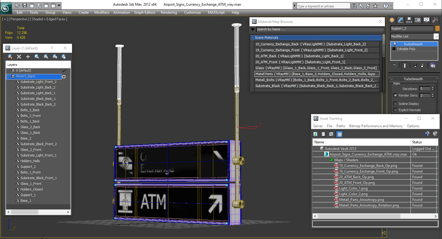Click the Perspective viewport label
The image size is (442, 239).
(19, 19)
